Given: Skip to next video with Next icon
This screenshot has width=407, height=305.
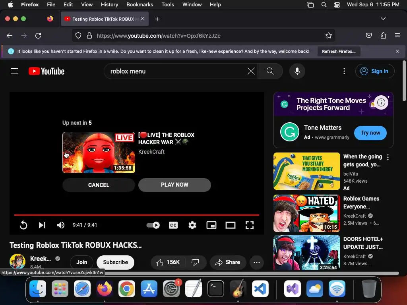Looking at the screenshot, I should (x=42, y=225).
